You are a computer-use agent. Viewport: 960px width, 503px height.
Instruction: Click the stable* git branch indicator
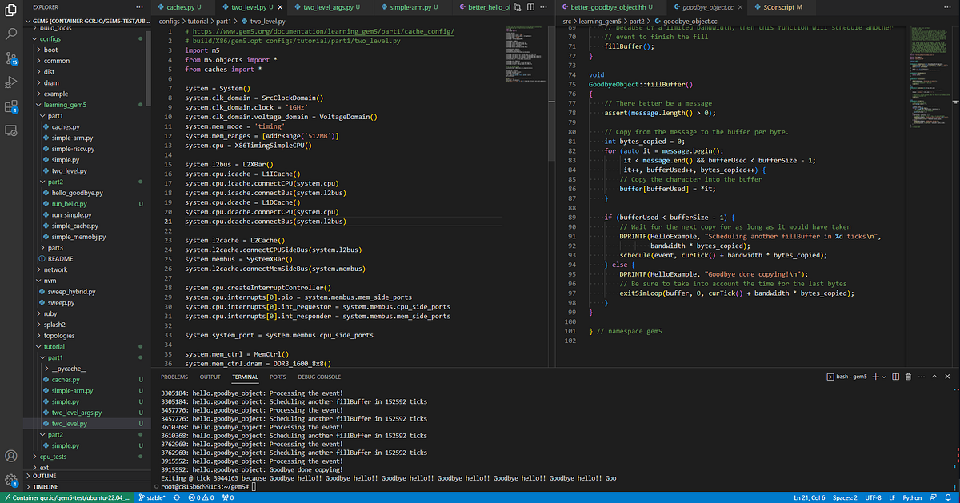(150, 497)
